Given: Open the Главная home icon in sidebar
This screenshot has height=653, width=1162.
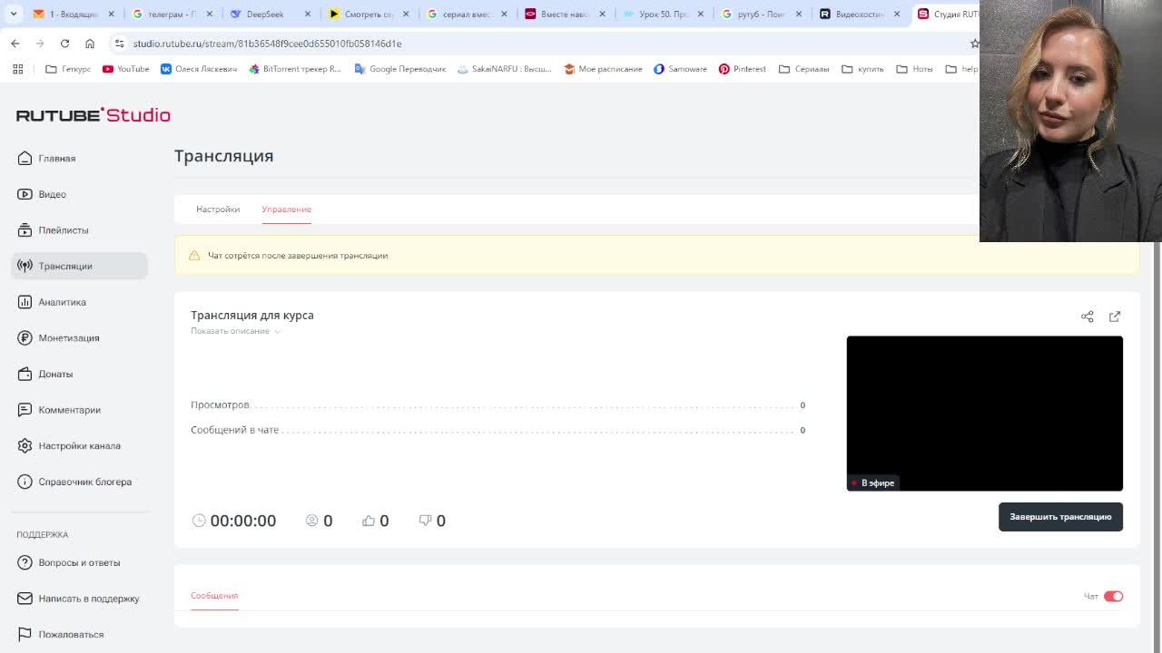Looking at the screenshot, I should click(25, 158).
